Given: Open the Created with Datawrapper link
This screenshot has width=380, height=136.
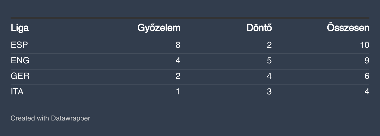Looking at the screenshot, I should pos(50,118).
